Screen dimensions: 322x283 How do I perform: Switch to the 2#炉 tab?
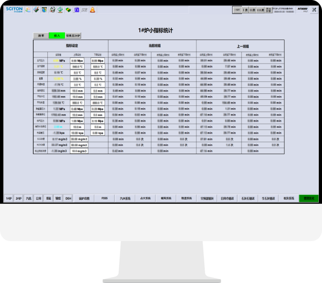18,198
